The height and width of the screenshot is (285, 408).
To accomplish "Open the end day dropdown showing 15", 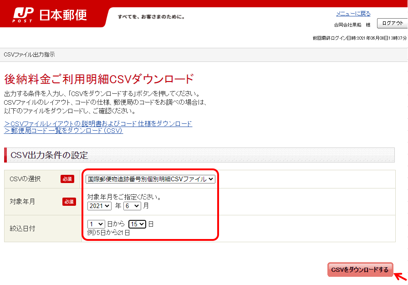I will [x=137, y=224].
